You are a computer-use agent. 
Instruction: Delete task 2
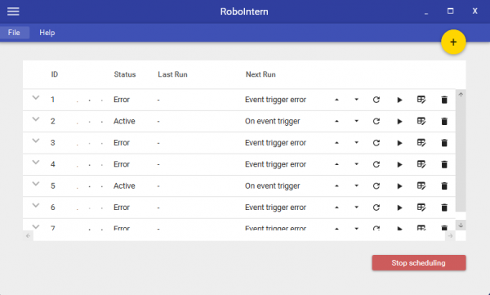(444, 122)
